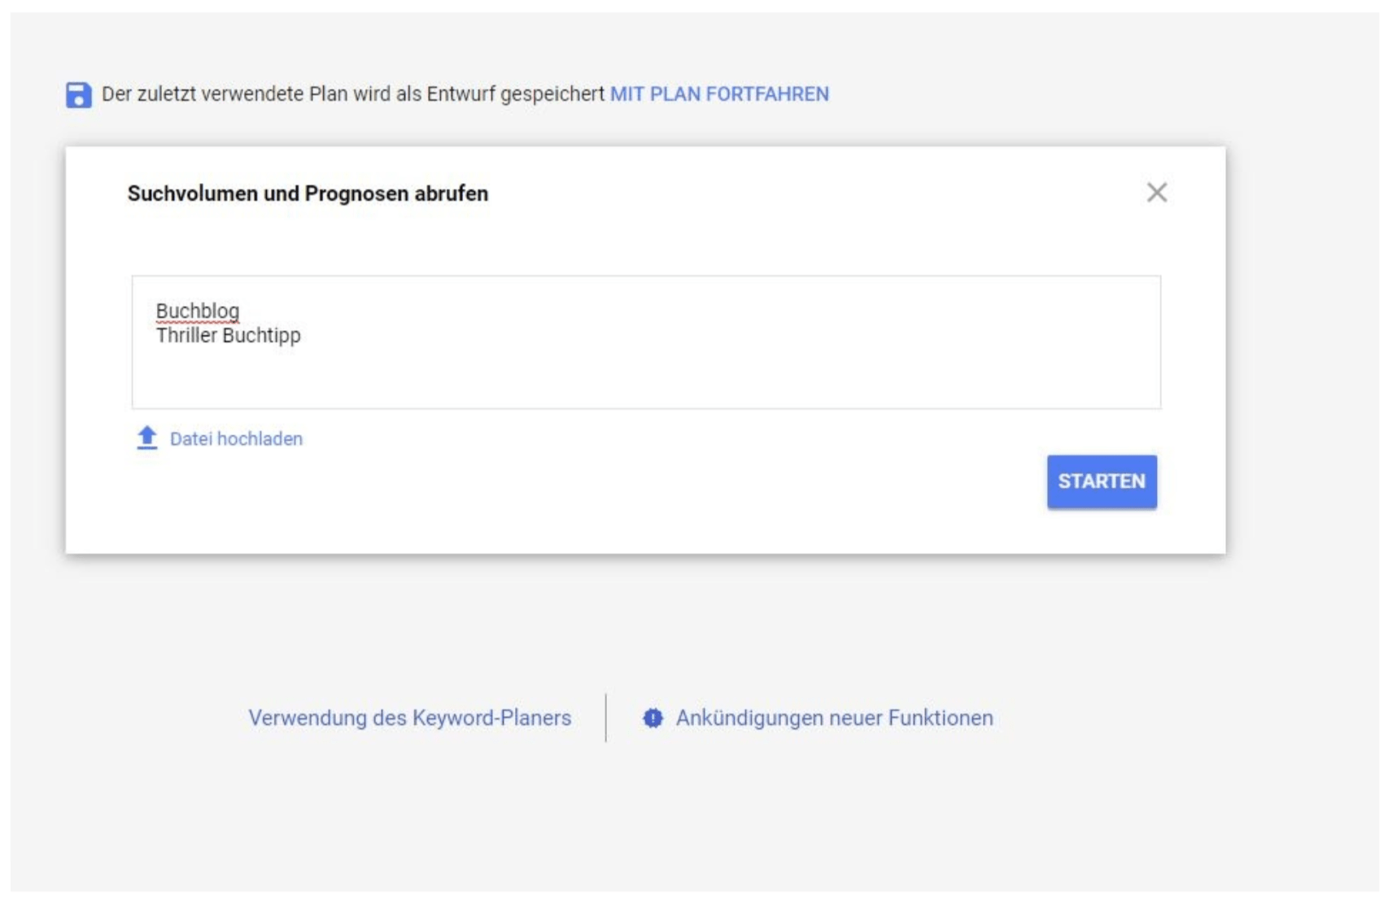This screenshot has height=898, width=1384.
Task: Select the Datei hochladen link
Action: click(x=236, y=439)
